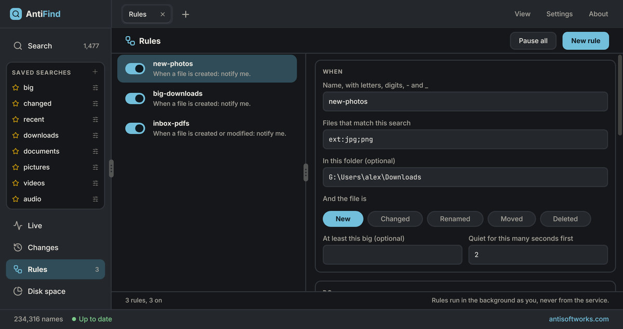Click the star icon next to recent
This screenshot has width=623, height=329.
(16, 119)
